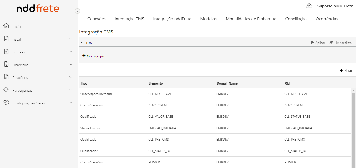Image resolution: width=356 pixels, height=168 pixels.
Task: Click the download inbox icon in header
Action: (x=309, y=6)
